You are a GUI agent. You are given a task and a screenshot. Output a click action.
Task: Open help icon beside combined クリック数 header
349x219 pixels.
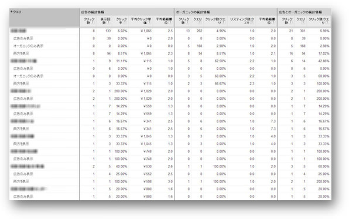point(290,22)
